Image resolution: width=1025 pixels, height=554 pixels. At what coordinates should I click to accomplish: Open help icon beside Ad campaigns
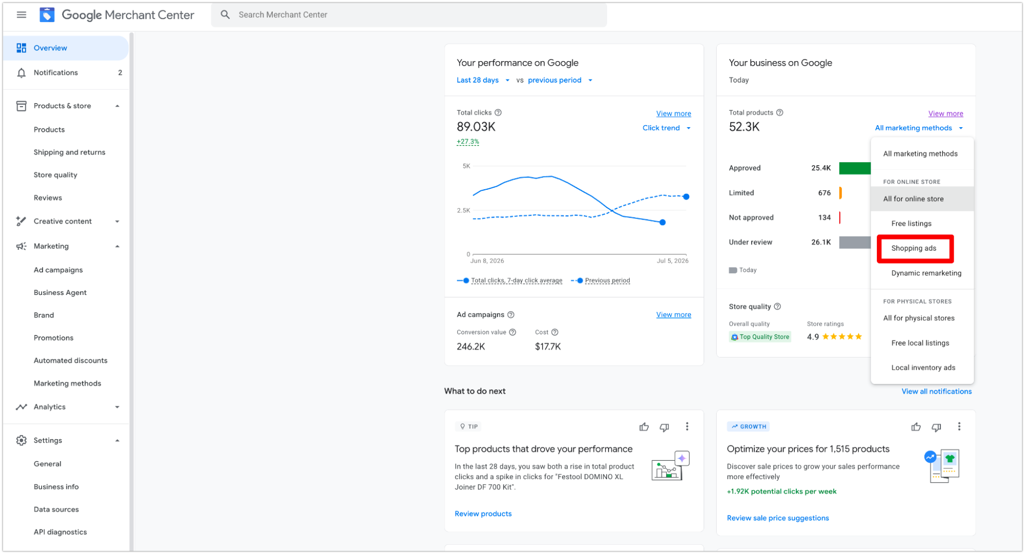pos(511,315)
